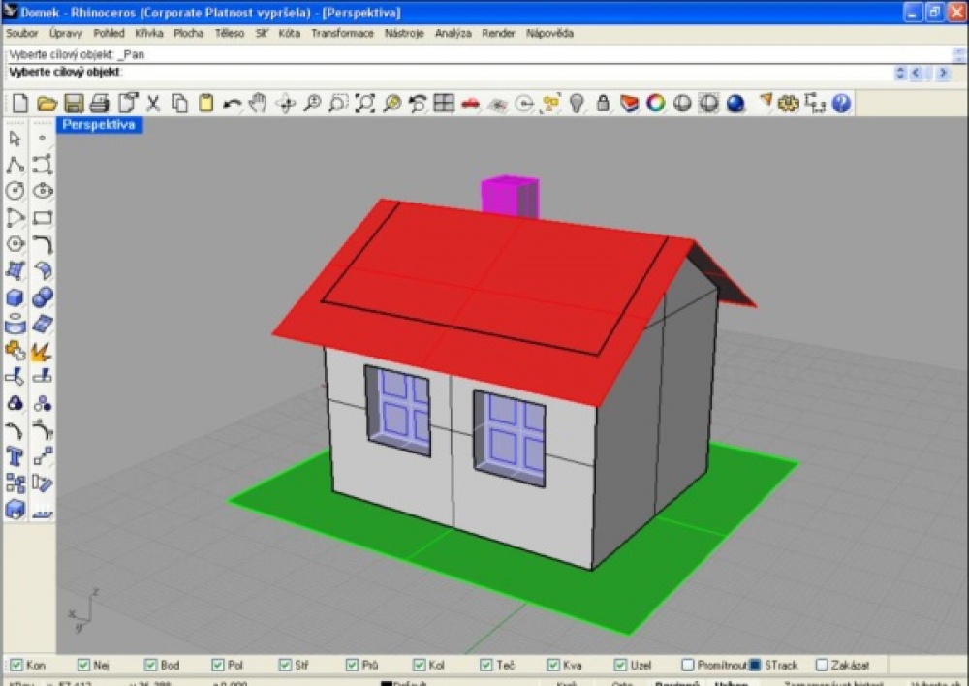
Task: Open the Analýza menu
Action: coord(453,33)
